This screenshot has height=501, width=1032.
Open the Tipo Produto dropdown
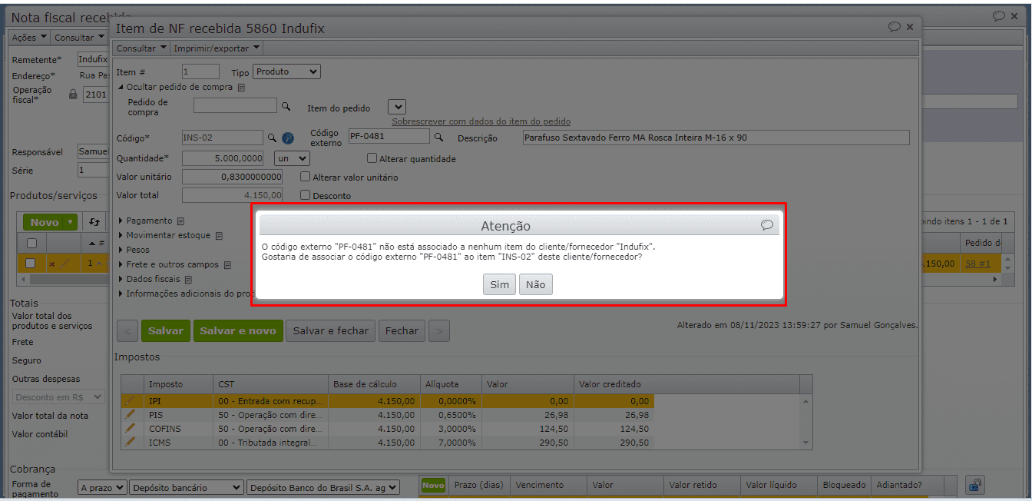coord(286,71)
